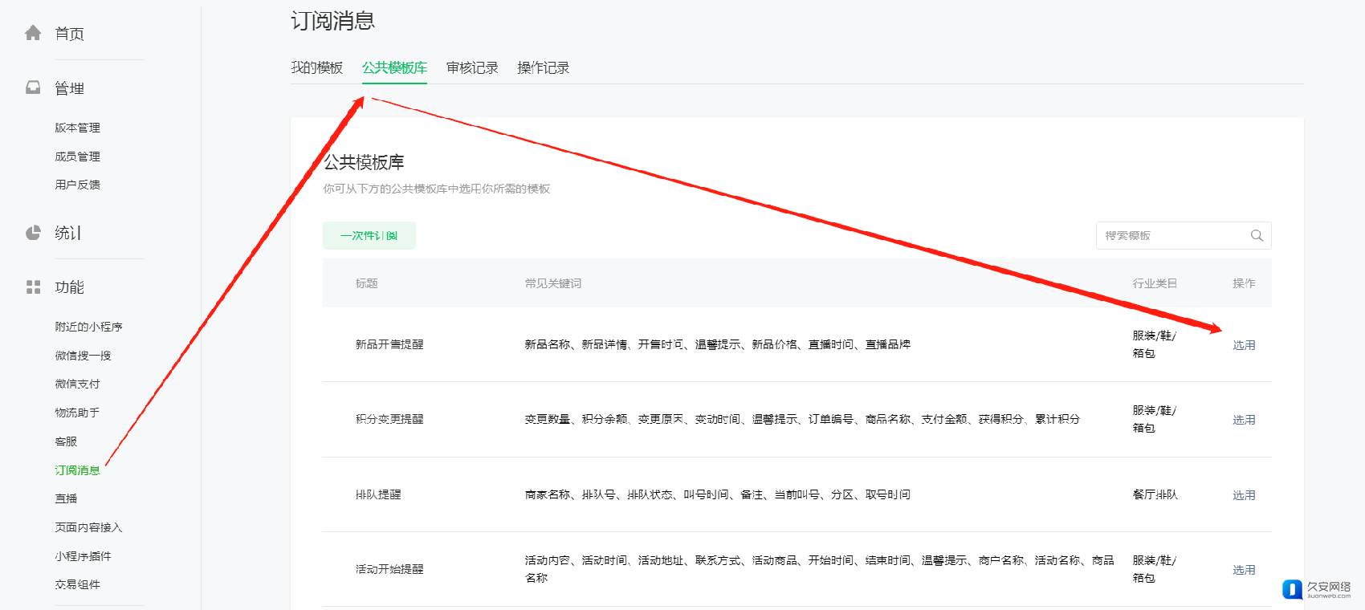This screenshot has width=1365, height=610.
Task: Go to 微信支付 in sidebar
Action: coord(77,384)
